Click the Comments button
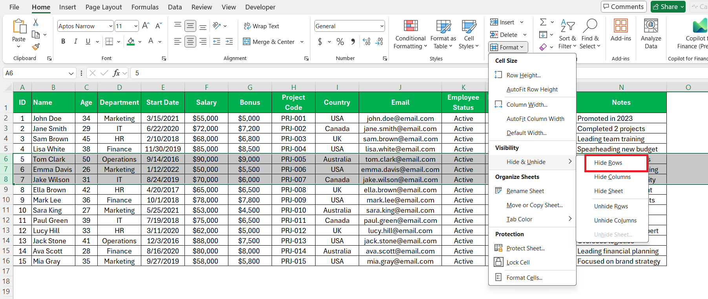The width and height of the screenshot is (708, 299). pos(624,7)
